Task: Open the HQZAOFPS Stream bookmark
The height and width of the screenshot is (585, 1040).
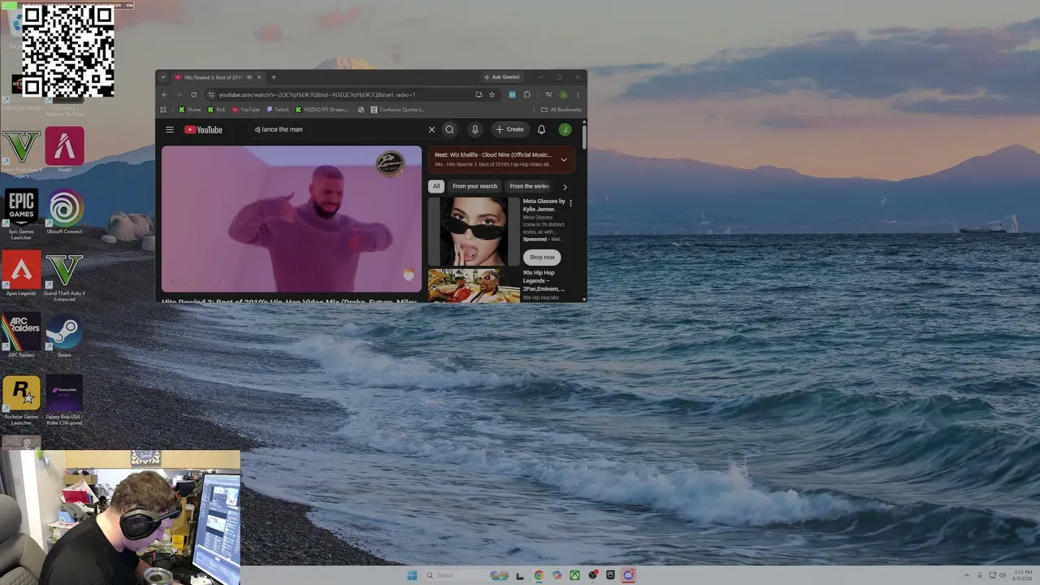Action: coord(322,110)
